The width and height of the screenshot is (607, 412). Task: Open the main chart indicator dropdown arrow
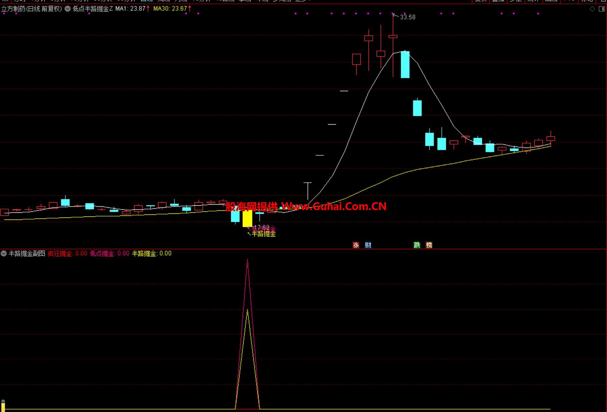click(x=68, y=9)
